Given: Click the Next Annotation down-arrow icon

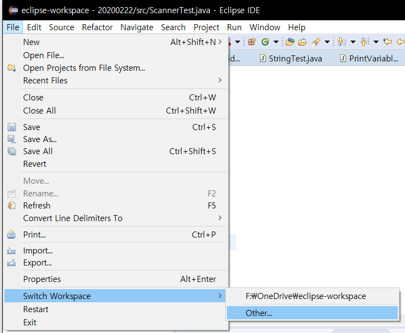Looking at the screenshot, I should [x=341, y=42].
